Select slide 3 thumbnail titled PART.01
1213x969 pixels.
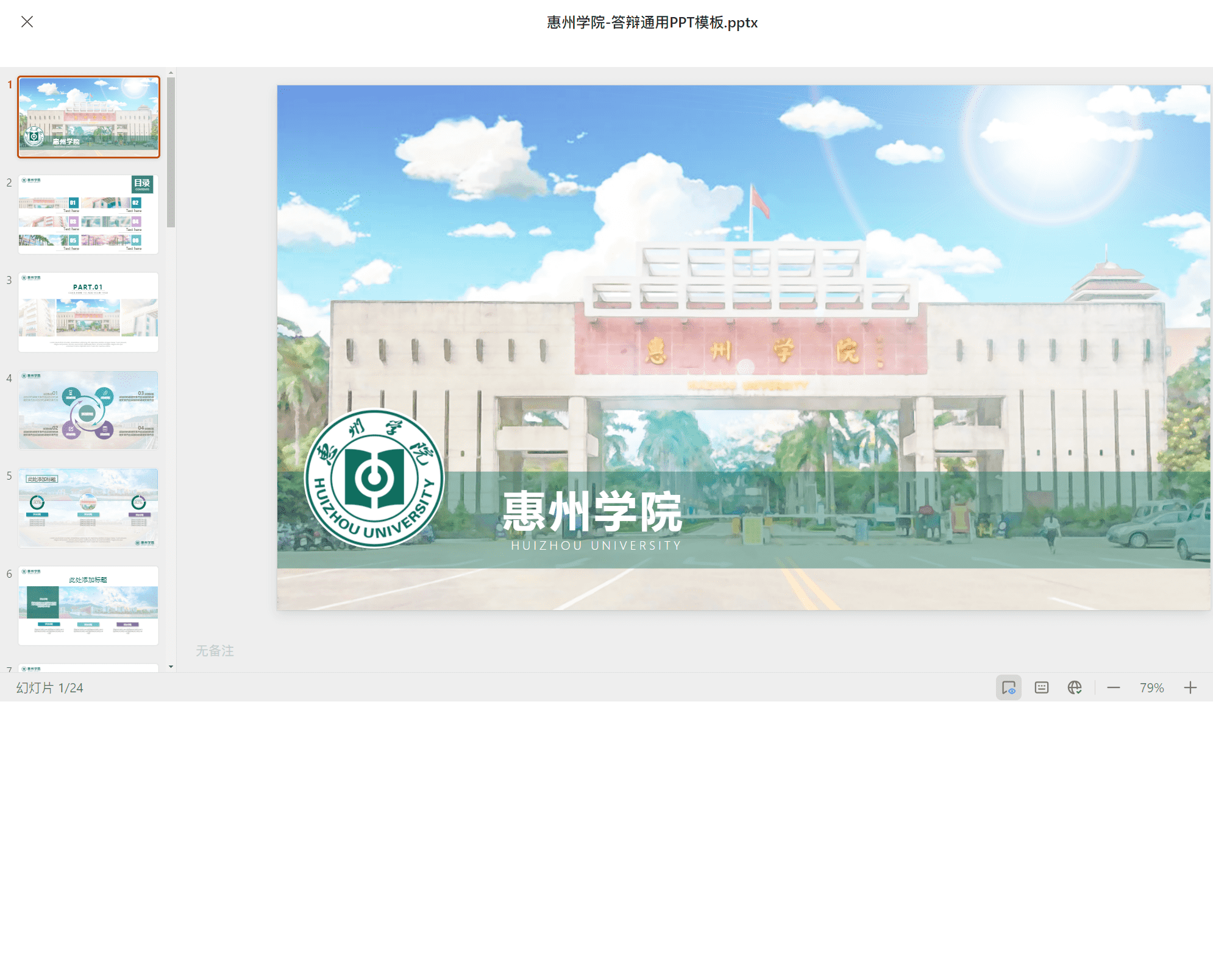[x=88, y=312]
